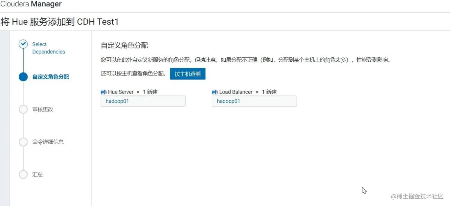Select the 命令详细信息 step label
The image size is (450, 206).
[x=48, y=142]
